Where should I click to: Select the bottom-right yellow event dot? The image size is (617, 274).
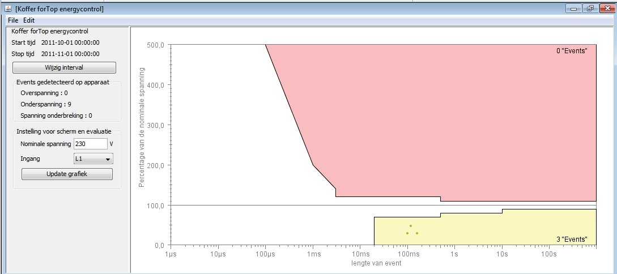coord(417,233)
